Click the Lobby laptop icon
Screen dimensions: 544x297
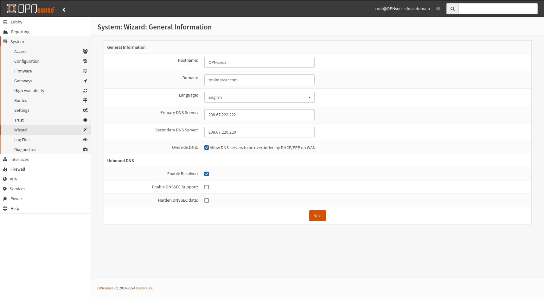pos(5,22)
